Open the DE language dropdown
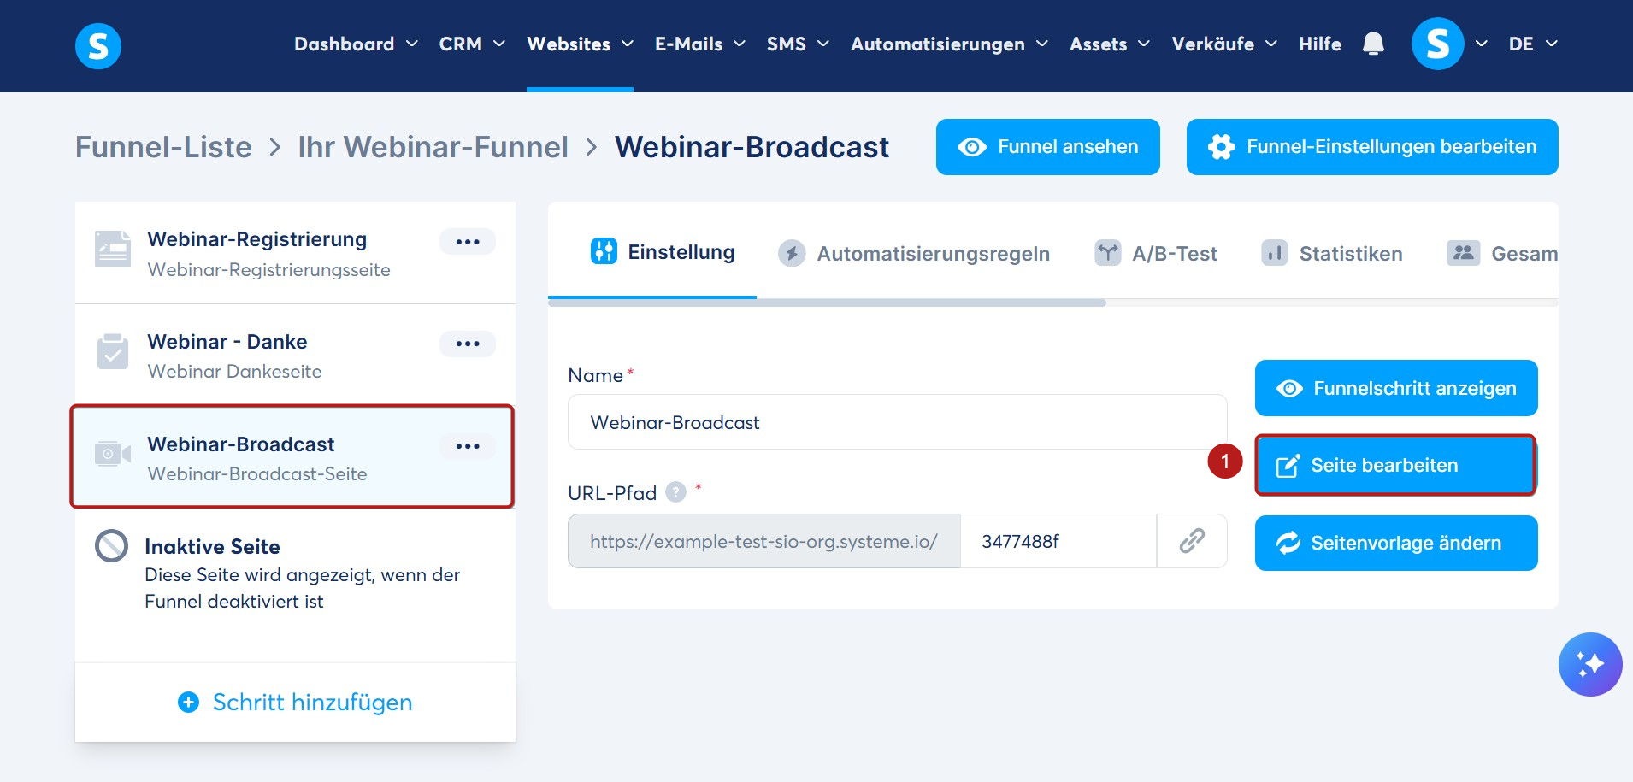The width and height of the screenshot is (1633, 782). click(x=1533, y=44)
